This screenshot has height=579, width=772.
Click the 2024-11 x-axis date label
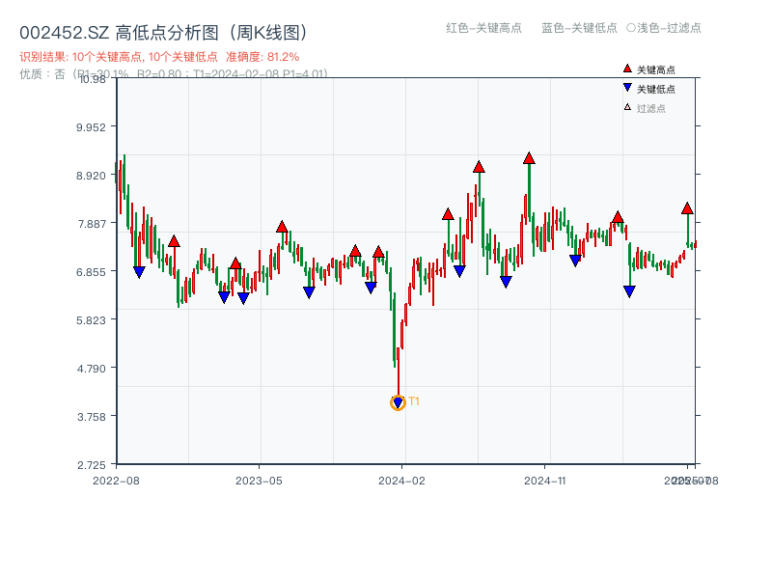point(545,480)
